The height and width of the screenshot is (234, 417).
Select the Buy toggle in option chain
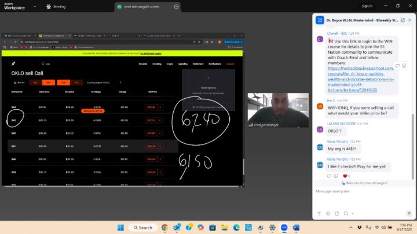[x=35, y=83]
